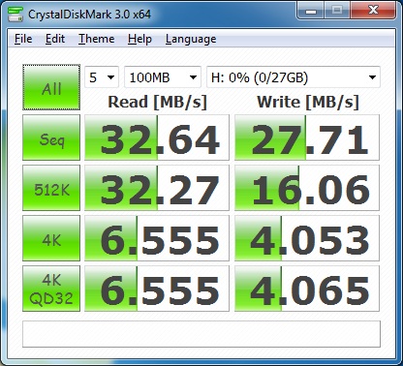Start the Seq sequential test
This screenshot has height=366, width=403.
[51, 137]
